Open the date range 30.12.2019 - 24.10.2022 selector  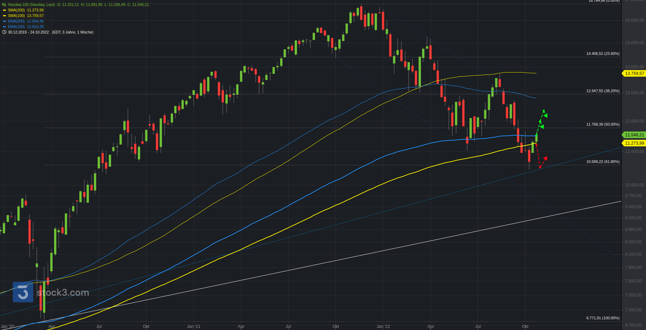(x=28, y=32)
